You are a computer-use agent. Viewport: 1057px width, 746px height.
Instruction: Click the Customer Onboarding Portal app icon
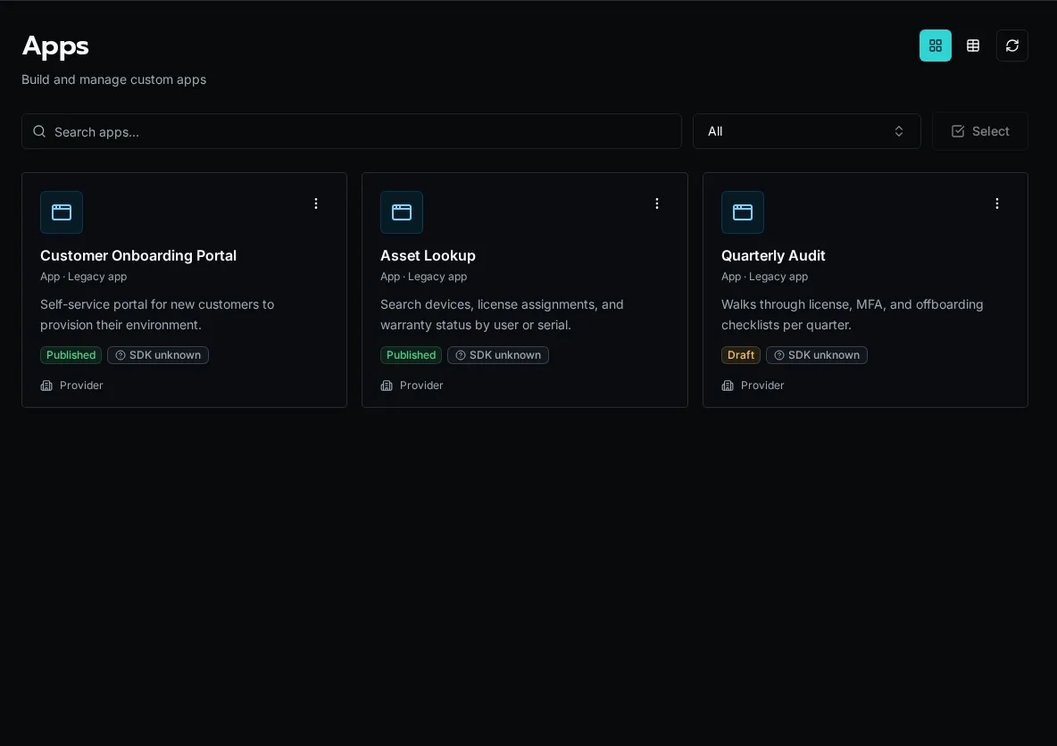(x=62, y=212)
